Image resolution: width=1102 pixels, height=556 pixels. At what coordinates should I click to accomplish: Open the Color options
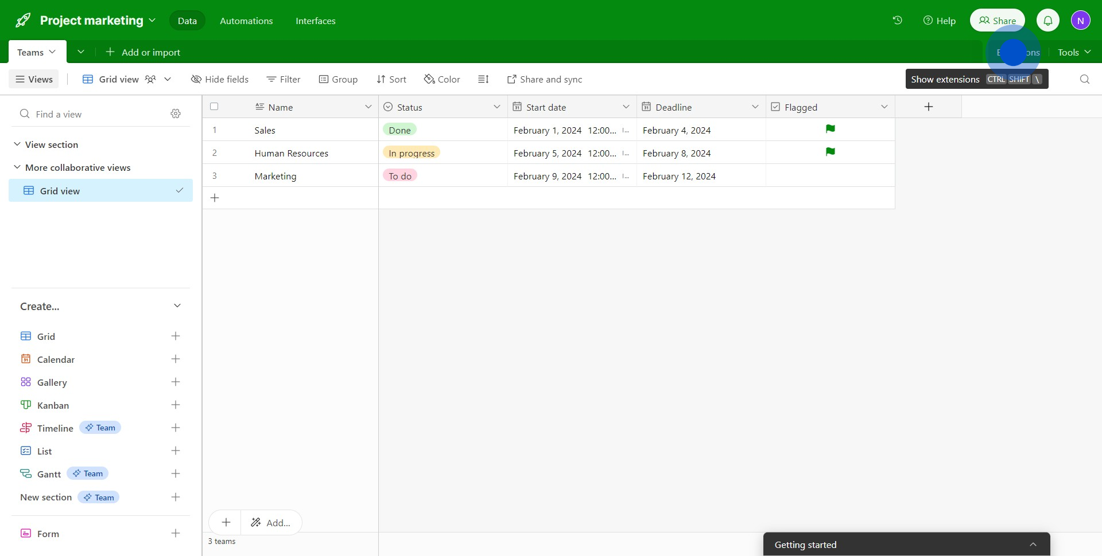coord(442,79)
